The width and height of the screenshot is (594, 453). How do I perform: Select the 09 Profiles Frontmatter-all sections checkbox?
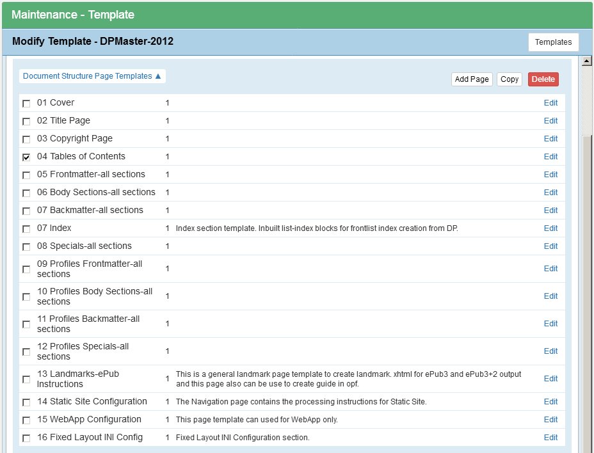[x=26, y=269]
